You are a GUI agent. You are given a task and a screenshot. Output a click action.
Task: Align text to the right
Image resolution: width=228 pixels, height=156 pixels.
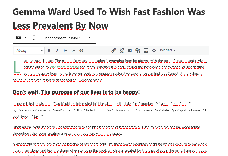105,50
